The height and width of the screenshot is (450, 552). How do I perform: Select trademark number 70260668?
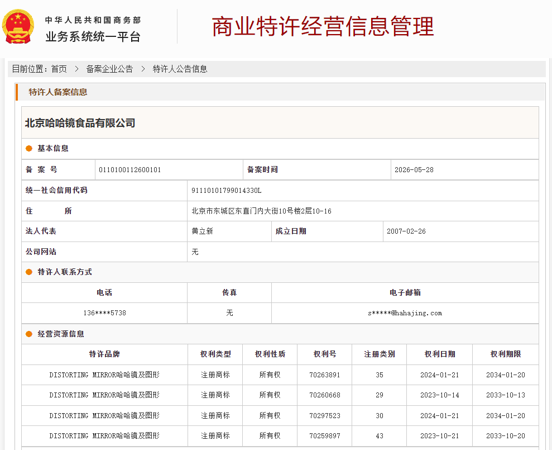coord(325,395)
